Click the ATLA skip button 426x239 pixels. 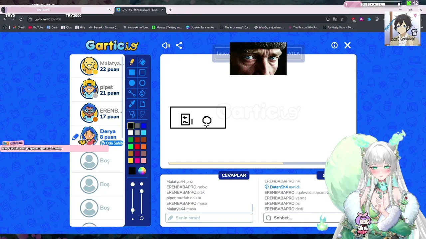tap(294, 53)
